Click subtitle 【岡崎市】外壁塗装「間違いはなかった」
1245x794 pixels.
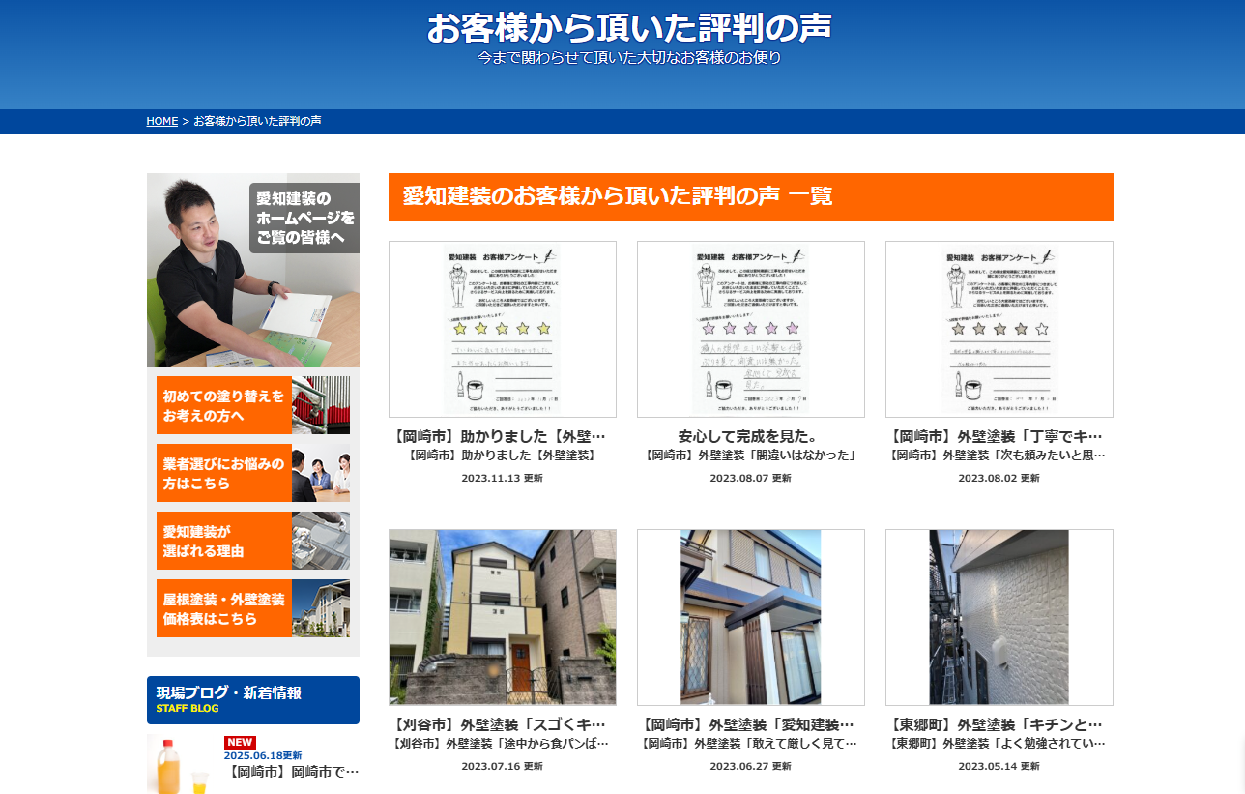tap(751, 455)
